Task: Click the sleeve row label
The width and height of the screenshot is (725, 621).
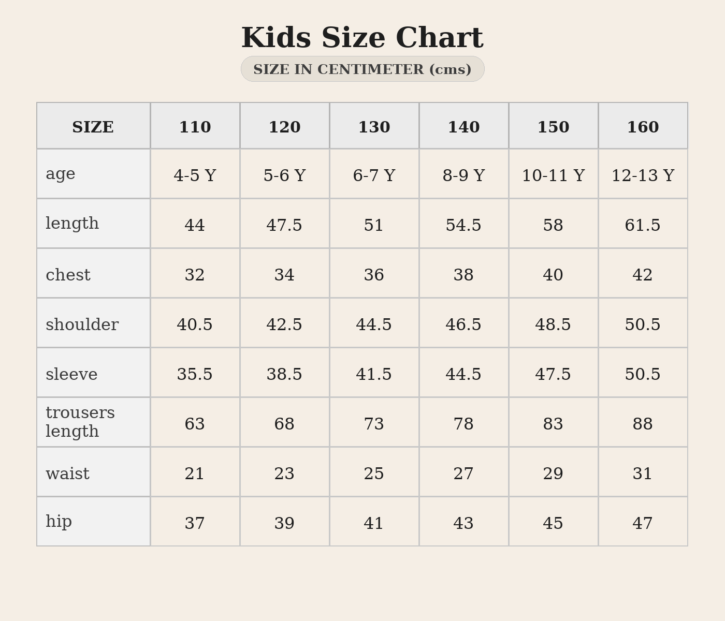Action: pos(71,374)
